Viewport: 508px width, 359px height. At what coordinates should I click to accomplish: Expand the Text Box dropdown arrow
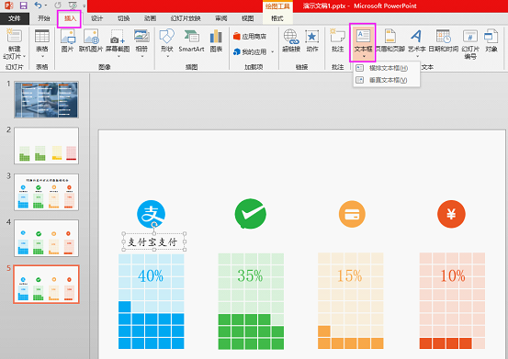pyautogui.click(x=364, y=57)
